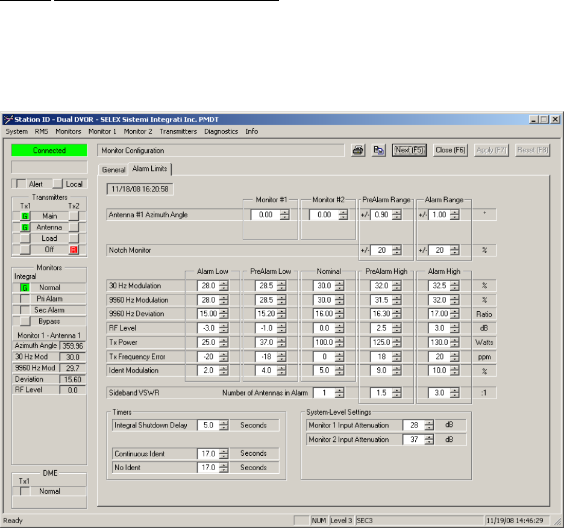Switch to the General tab
The image size is (564, 528).
point(114,170)
